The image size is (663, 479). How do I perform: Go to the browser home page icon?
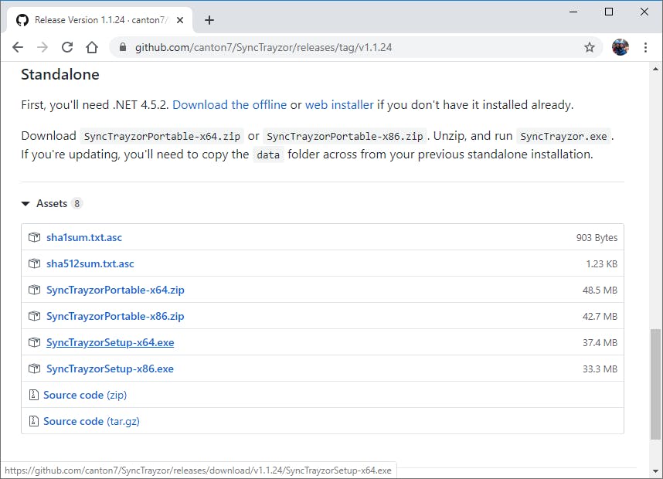(92, 47)
